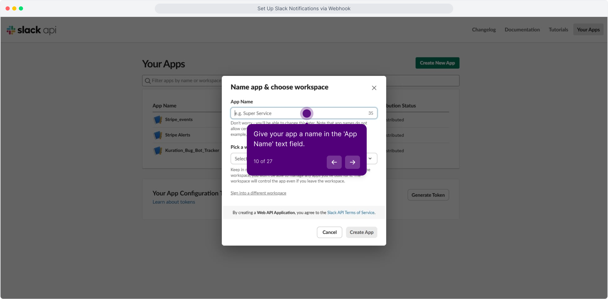Click the browser title address bar

pos(304,9)
